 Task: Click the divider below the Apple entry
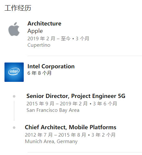point(85,56)
